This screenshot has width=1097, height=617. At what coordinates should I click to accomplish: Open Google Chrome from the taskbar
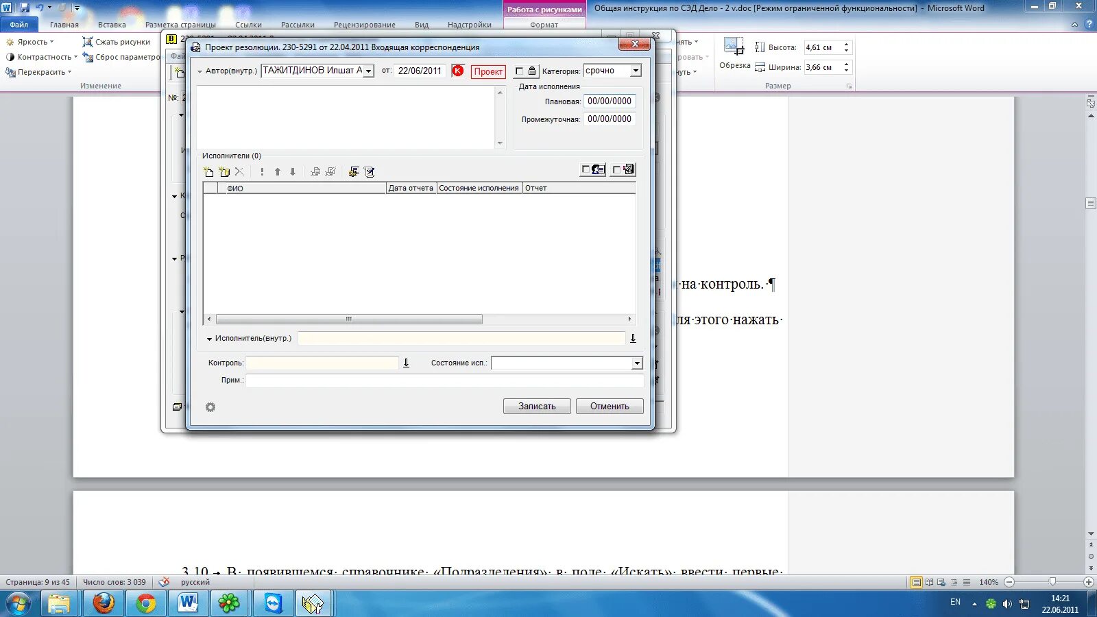point(145,603)
